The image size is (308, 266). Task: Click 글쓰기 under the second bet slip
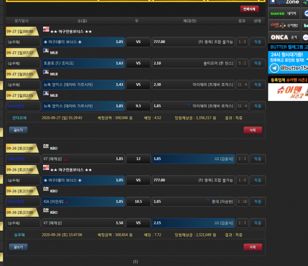18,247
